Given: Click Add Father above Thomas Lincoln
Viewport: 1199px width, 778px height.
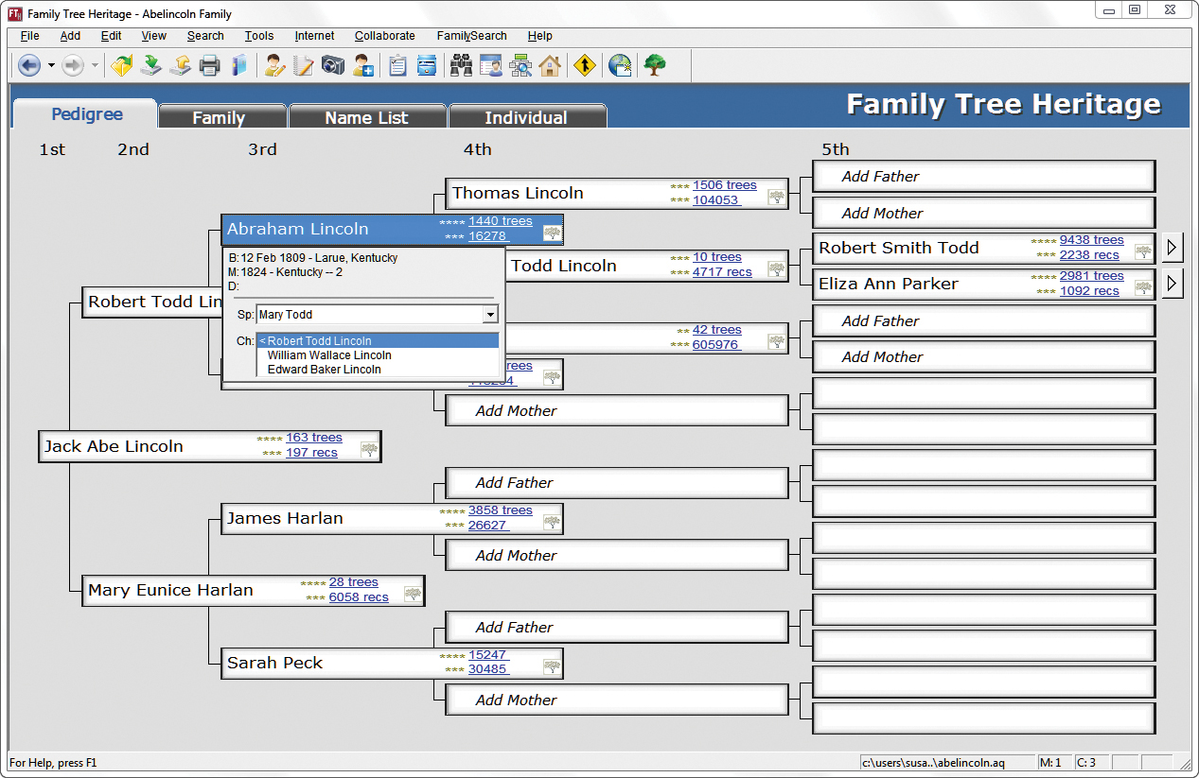Looking at the screenshot, I should point(983,176).
